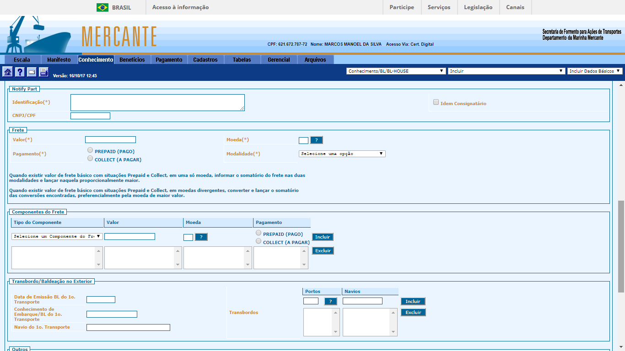Select PREPAID (PAGO) in Frete Pagamento
This screenshot has height=351, width=625.
pos(90,150)
